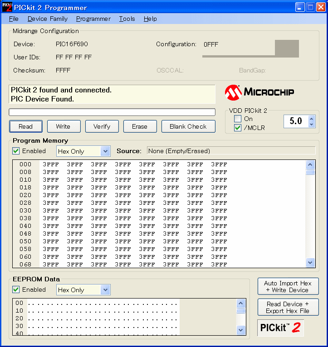Viewport: 328px width, 347px height.
Task: Click Program Memory scrollbar up arrow
Action: (310, 164)
